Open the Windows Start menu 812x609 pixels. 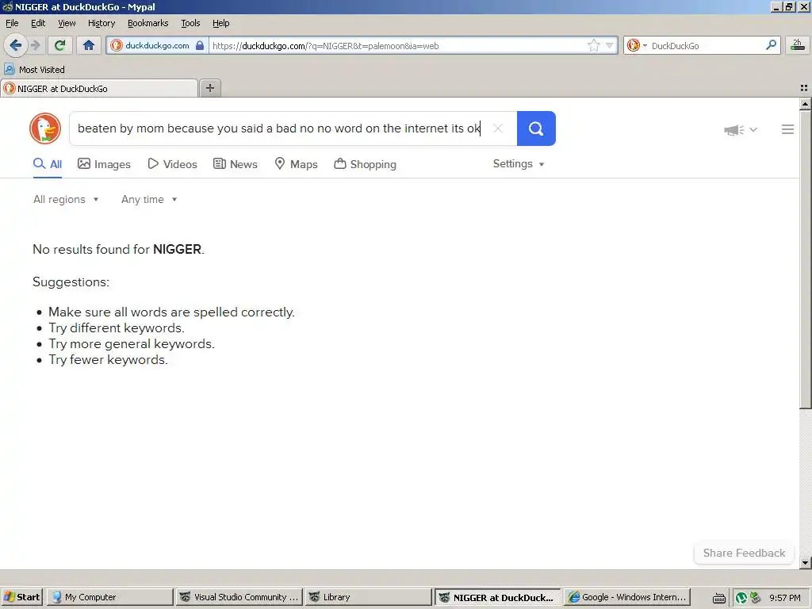coord(22,597)
